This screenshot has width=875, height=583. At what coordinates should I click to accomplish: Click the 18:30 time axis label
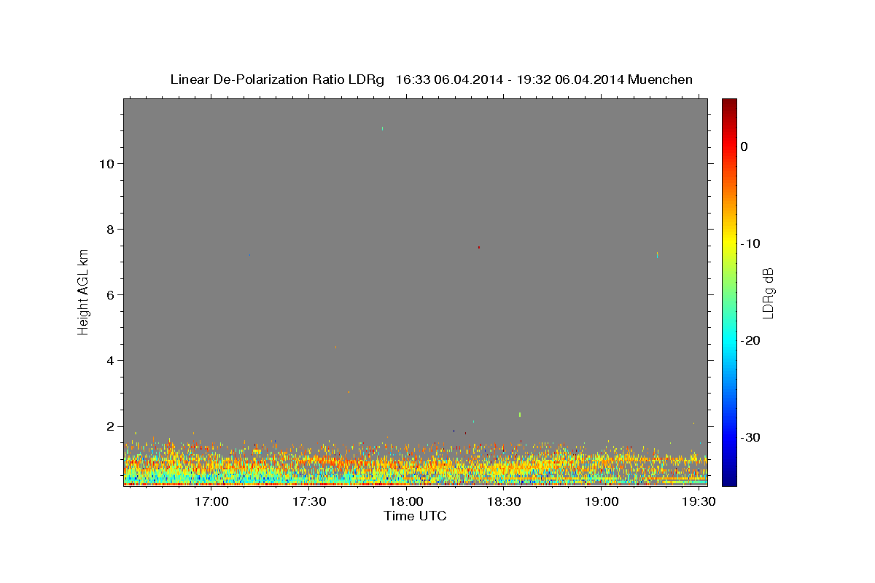[x=504, y=502]
